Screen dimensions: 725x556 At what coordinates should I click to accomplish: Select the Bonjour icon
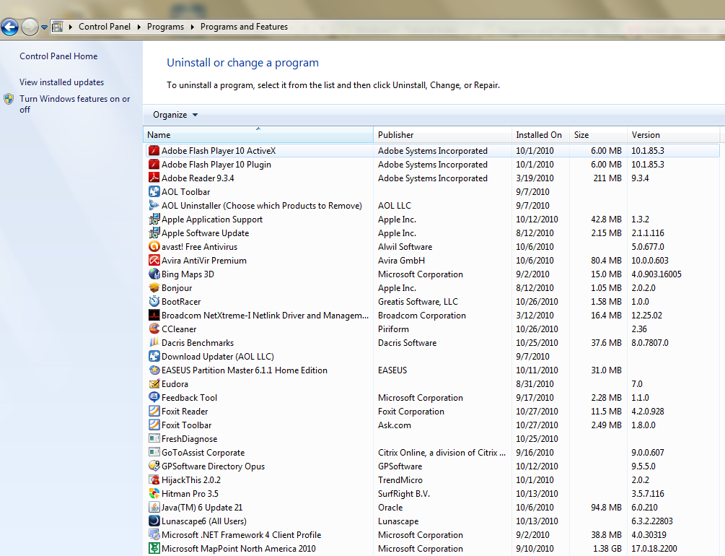pyautogui.click(x=154, y=287)
